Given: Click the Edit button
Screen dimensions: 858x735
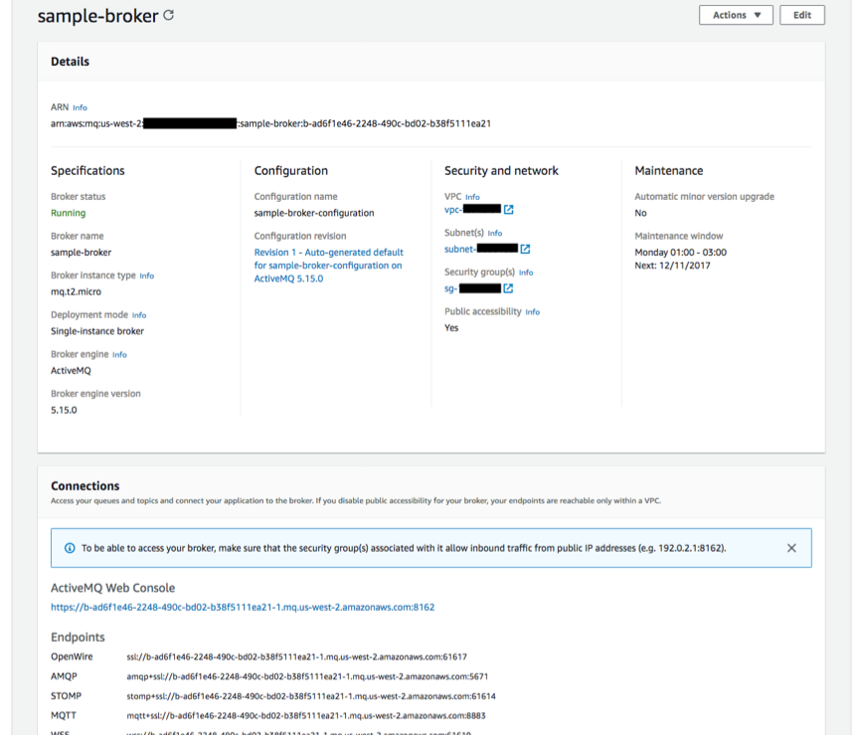Looking at the screenshot, I should click(802, 15).
